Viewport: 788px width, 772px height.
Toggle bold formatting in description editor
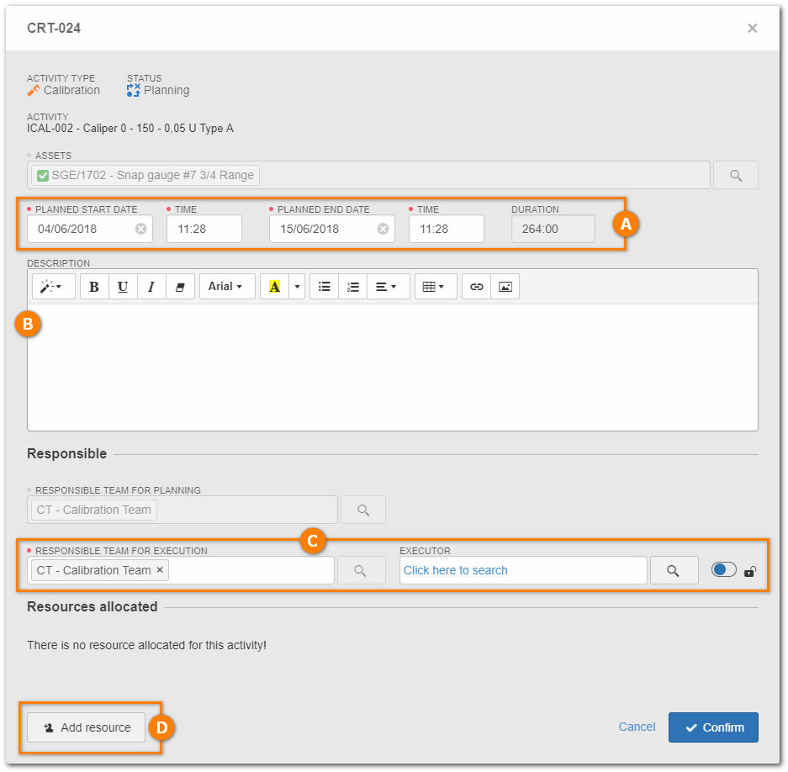pyautogui.click(x=94, y=287)
